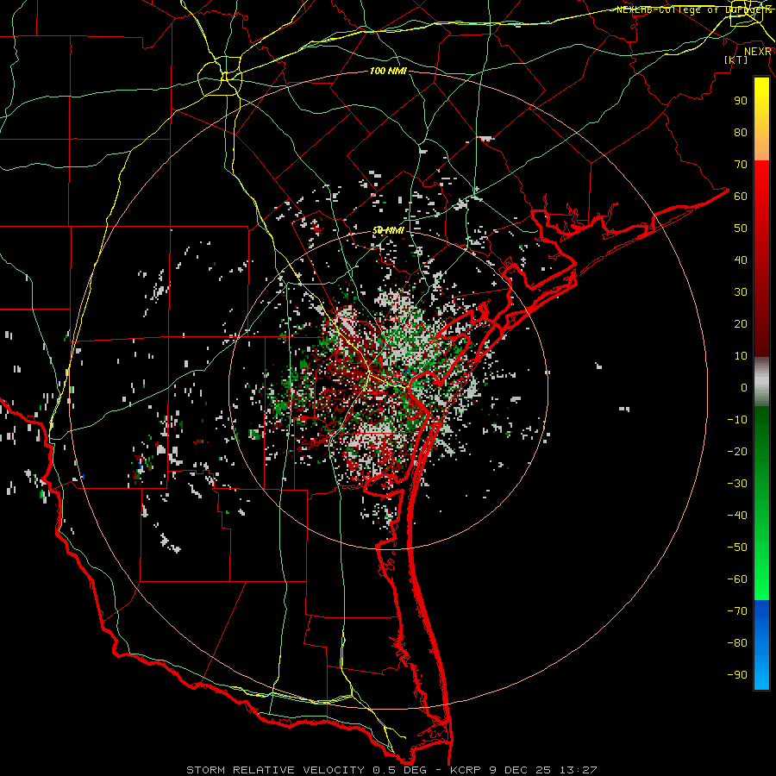Image resolution: width=776 pixels, height=776 pixels.
Task: Click the 90 value on velocity scale
Action: [x=741, y=101]
